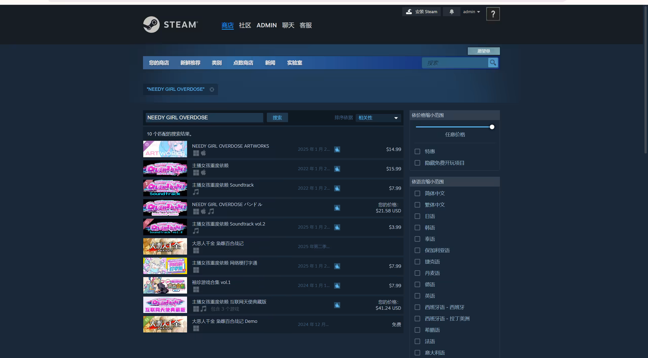Image resolution: width=648 pixels, height=358 pixels.
Task: Click the 安装 Steam download icon
Action: [x=409, y=12]
